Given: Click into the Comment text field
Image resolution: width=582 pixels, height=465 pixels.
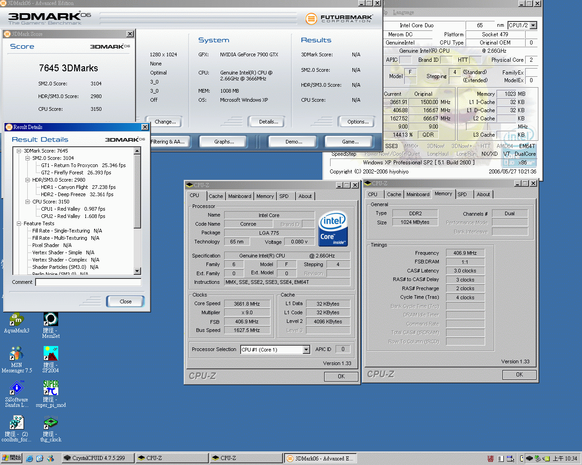Looking at the screenshot, I should [88, 282].
